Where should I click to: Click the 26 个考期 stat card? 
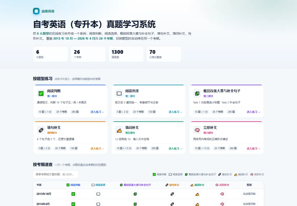point(88,54)
